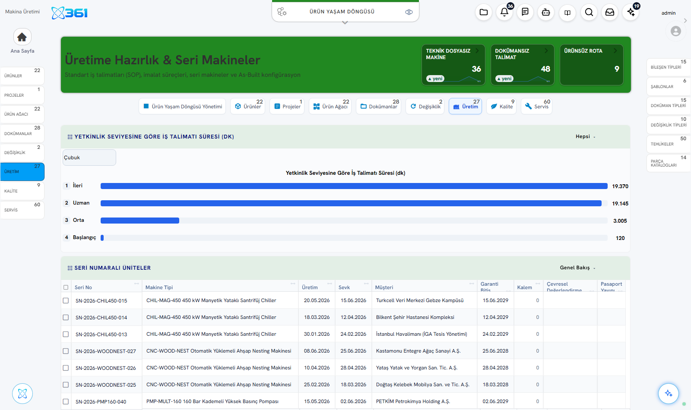Open the Hepsi filter dropdown
691x410 pixels.
coord(585,136)
